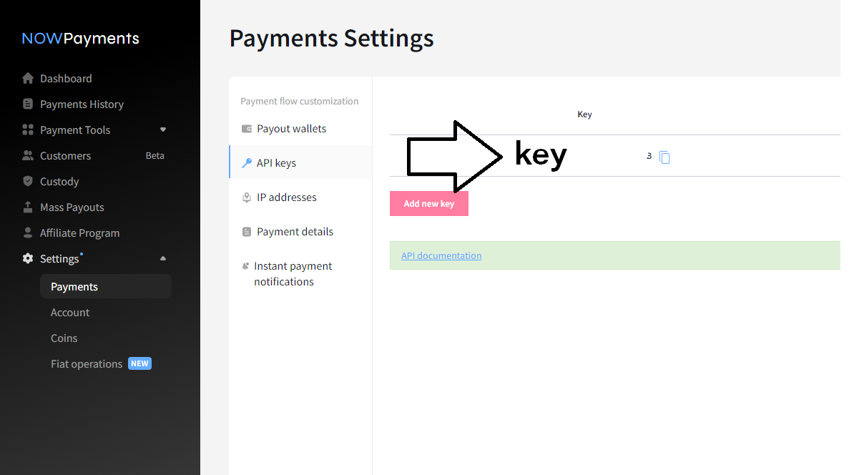Click the Settings gear icon

(x=28, y=258)
